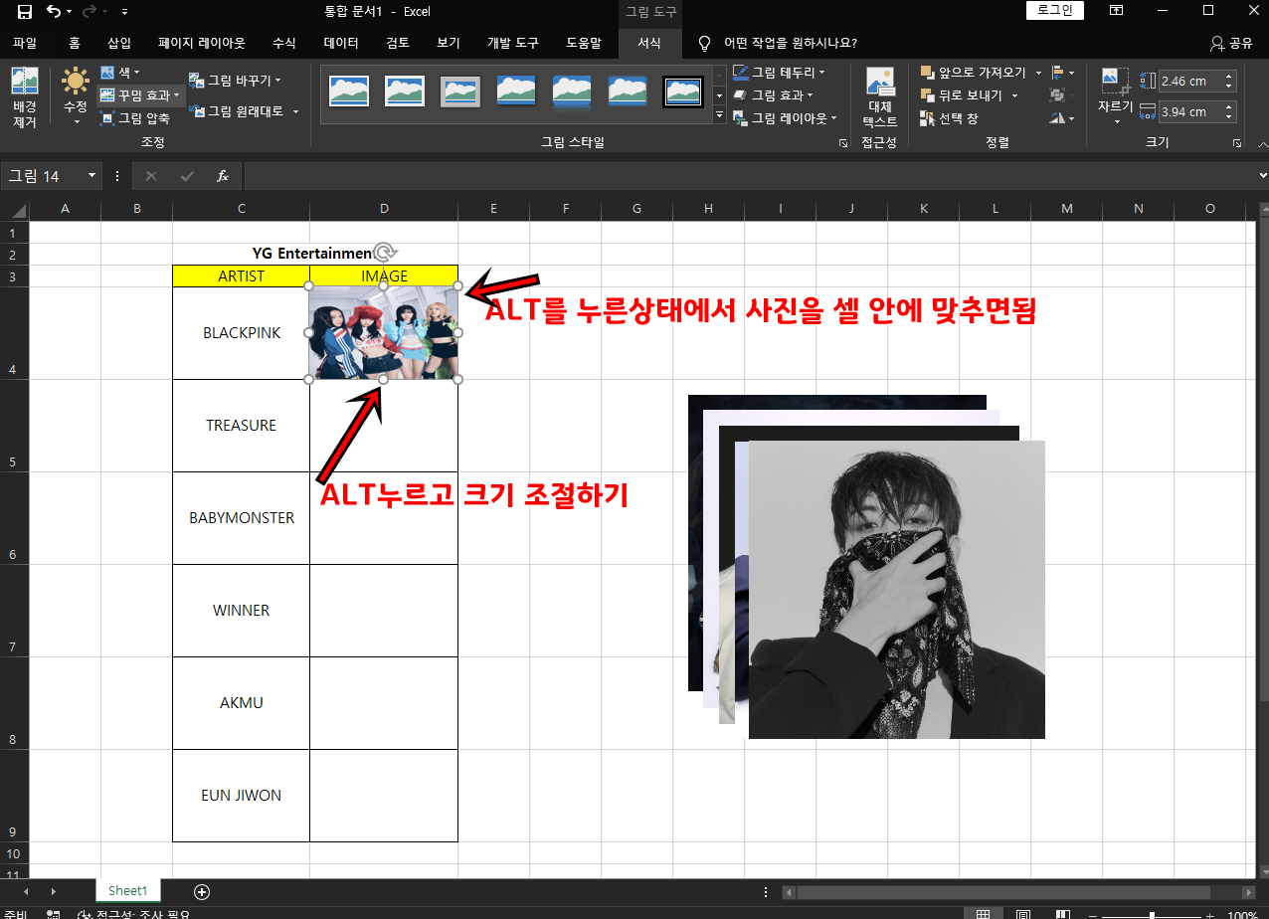The image size is (1269, 919).
Task: Open the 색 (Color) dropdown
Action: [120, 73]
